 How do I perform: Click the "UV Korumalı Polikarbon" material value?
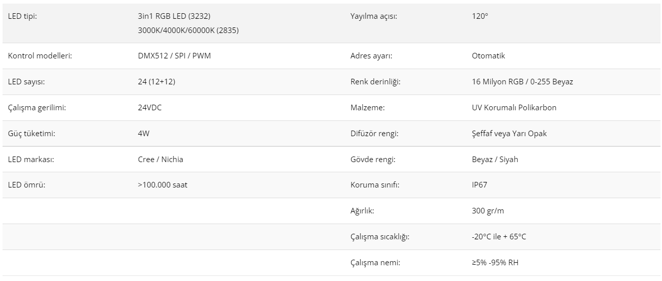[514, 108]
